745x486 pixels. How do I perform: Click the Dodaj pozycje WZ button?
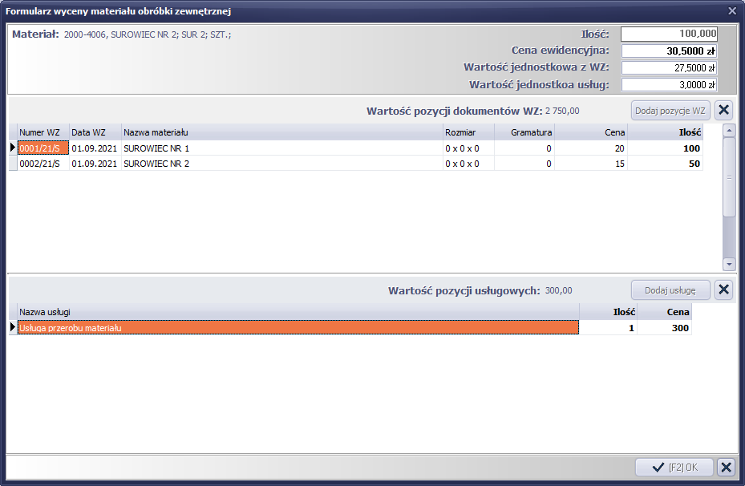tap(670, 111)
